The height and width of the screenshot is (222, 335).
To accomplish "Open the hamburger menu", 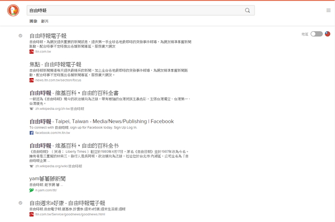I will (328, 10).
